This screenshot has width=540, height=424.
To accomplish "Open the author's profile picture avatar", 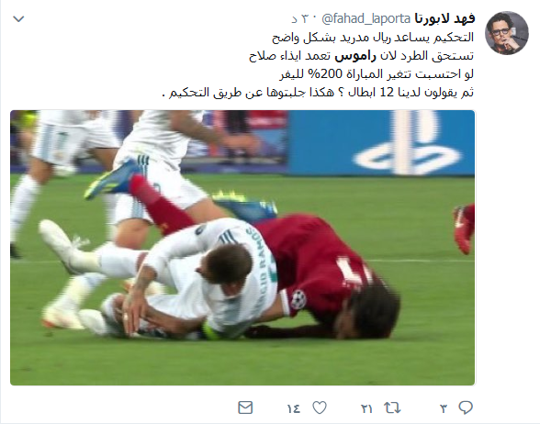I will pyautogui.click(x=507, y=33).
